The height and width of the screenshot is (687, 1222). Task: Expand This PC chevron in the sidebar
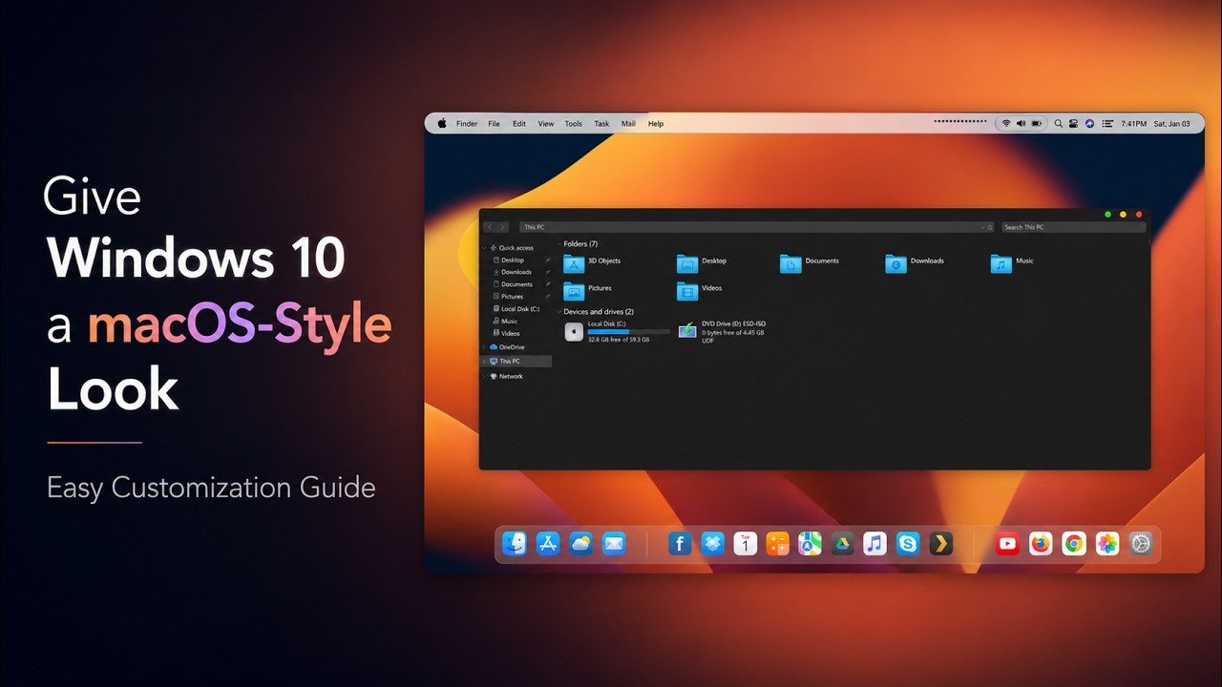[486, 362]
